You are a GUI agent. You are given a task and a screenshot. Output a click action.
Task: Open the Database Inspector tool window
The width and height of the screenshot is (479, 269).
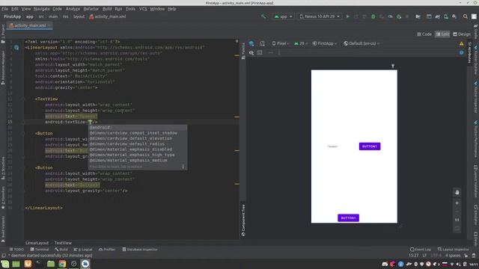[x=140, y=249]
